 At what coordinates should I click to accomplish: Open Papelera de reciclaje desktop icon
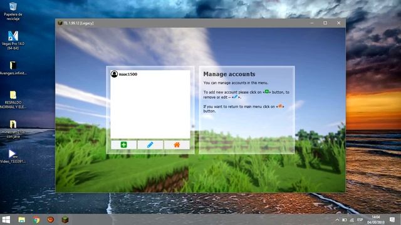[x=13, y=11]
